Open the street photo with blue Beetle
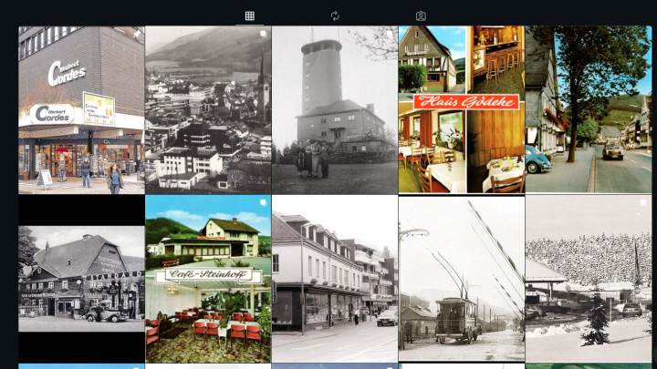 click(x=589, y=110)
